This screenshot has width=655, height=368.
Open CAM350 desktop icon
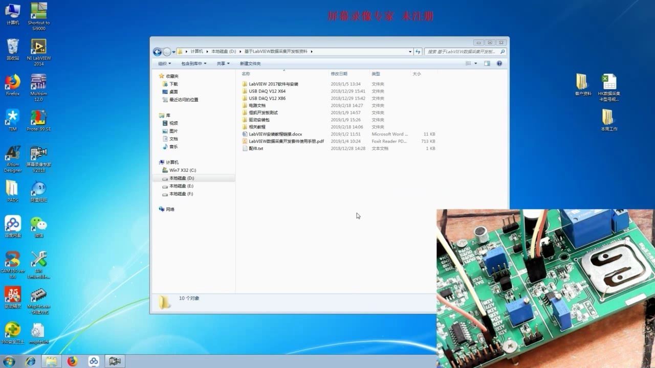13,265
